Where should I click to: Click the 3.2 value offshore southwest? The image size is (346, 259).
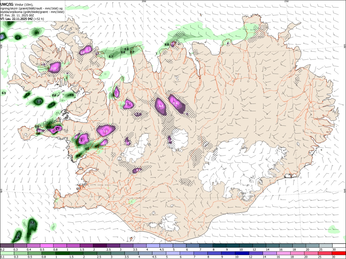32,222
